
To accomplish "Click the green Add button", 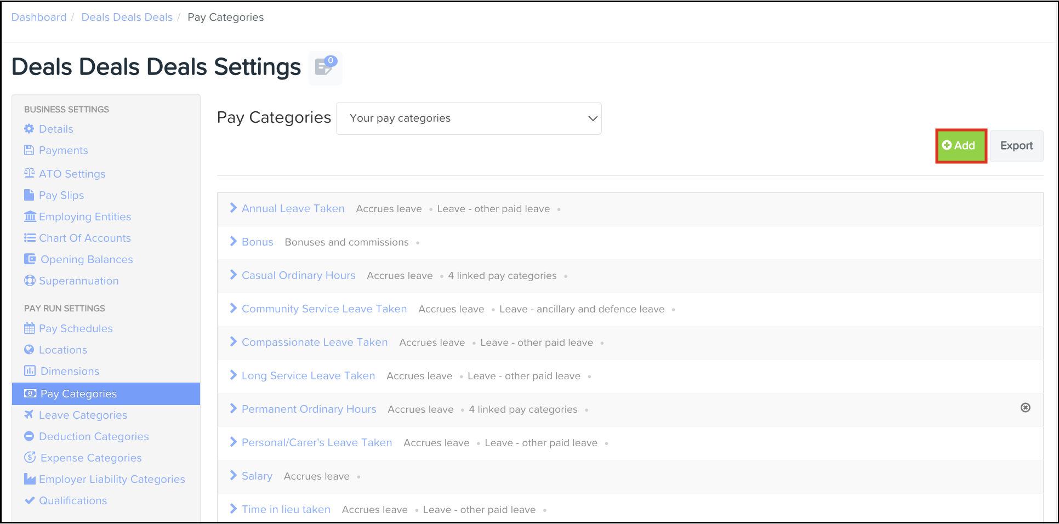I will click(x=960, y=145).
